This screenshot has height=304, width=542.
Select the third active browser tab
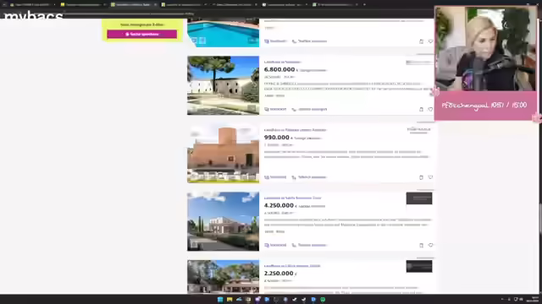click(134, 4)
